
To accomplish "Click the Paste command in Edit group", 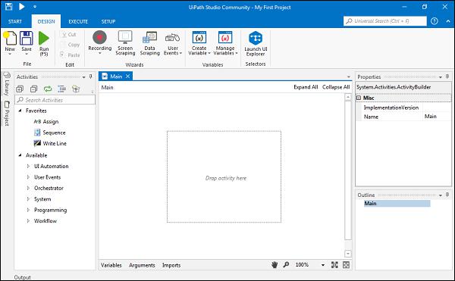I will 70,55.
